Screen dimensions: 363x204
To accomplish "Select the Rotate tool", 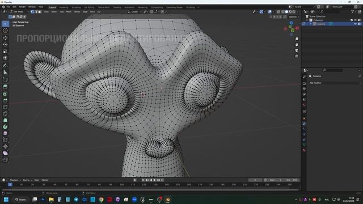I will (5, 45).
